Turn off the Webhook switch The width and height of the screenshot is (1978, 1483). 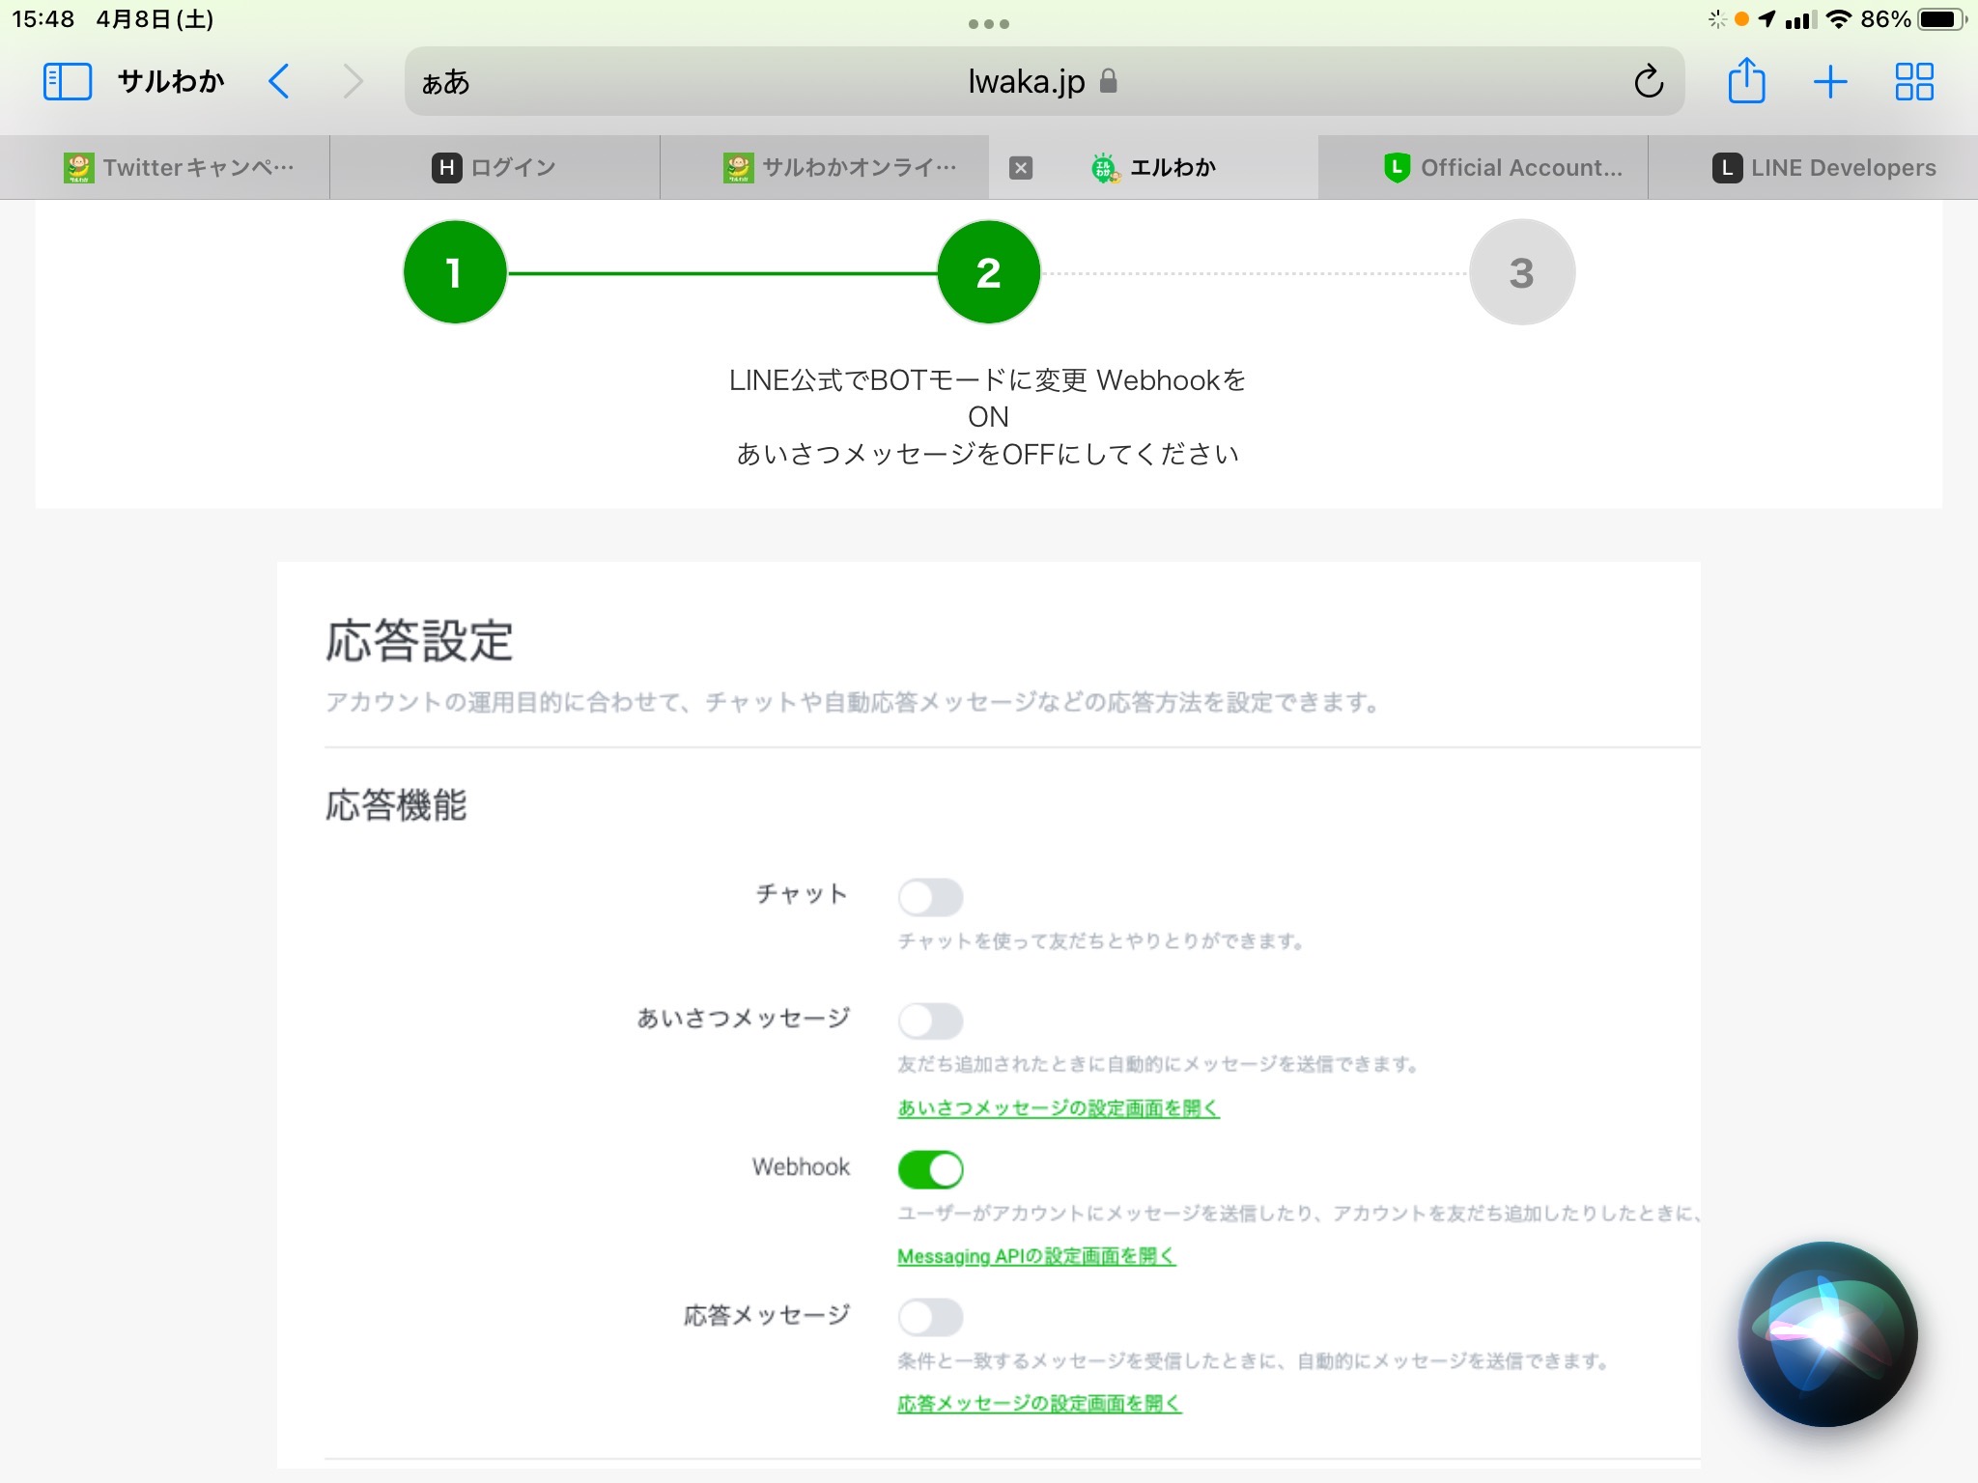pos(930,1169)
